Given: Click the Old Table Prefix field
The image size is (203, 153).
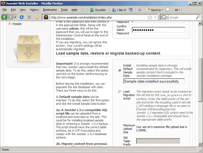Looking at the screenshot, I should tap(158, 141).
